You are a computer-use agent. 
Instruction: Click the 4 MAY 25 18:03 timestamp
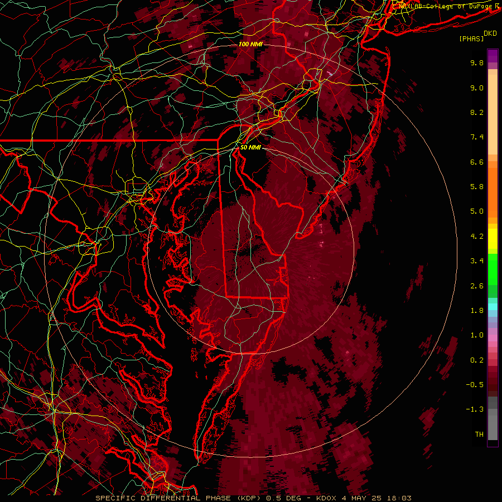(376, 498)
